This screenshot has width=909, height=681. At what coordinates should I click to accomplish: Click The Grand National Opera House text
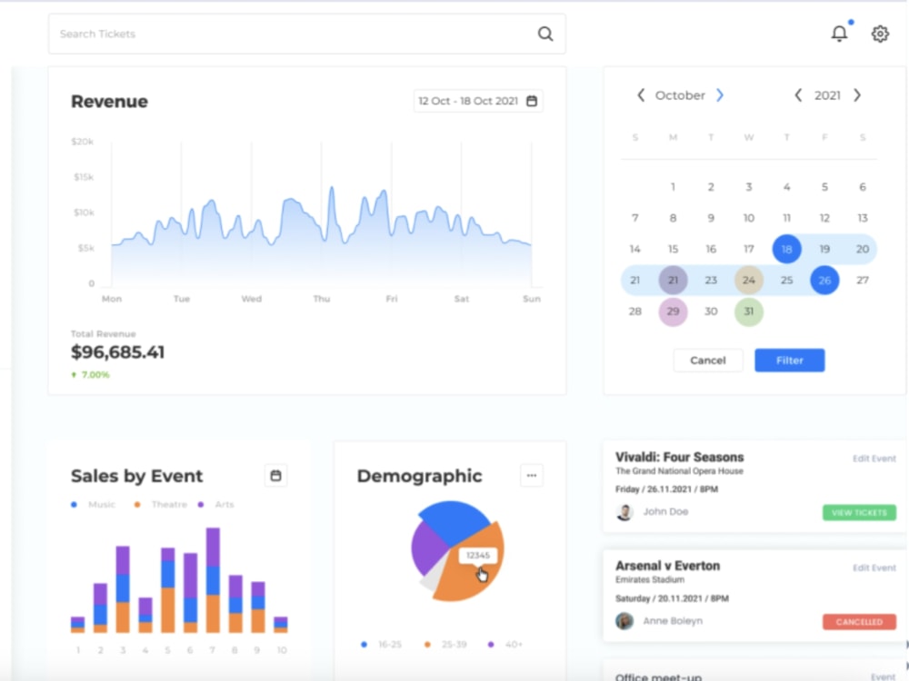click(679, 471)
